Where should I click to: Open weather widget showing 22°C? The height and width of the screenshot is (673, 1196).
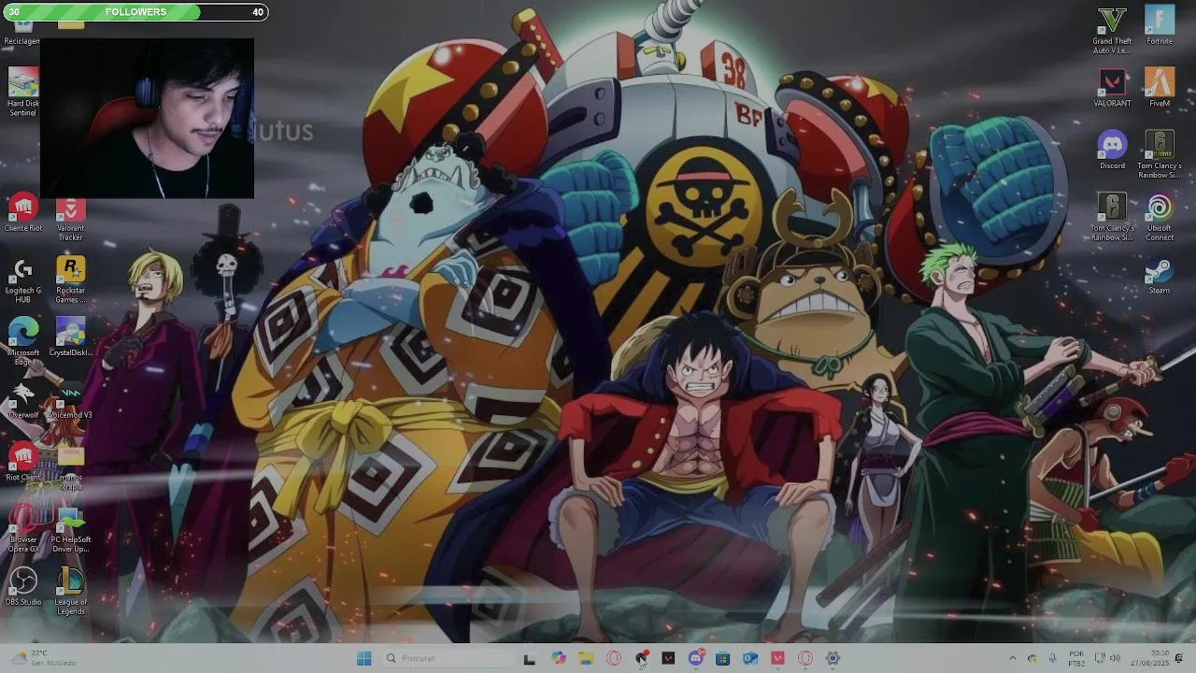pos(44,658)
